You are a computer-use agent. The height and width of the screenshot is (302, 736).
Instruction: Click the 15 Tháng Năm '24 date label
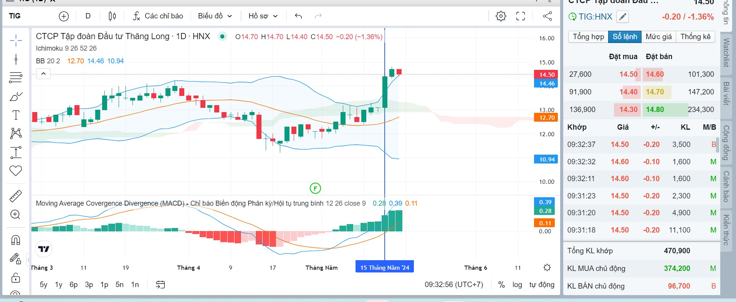385,267
